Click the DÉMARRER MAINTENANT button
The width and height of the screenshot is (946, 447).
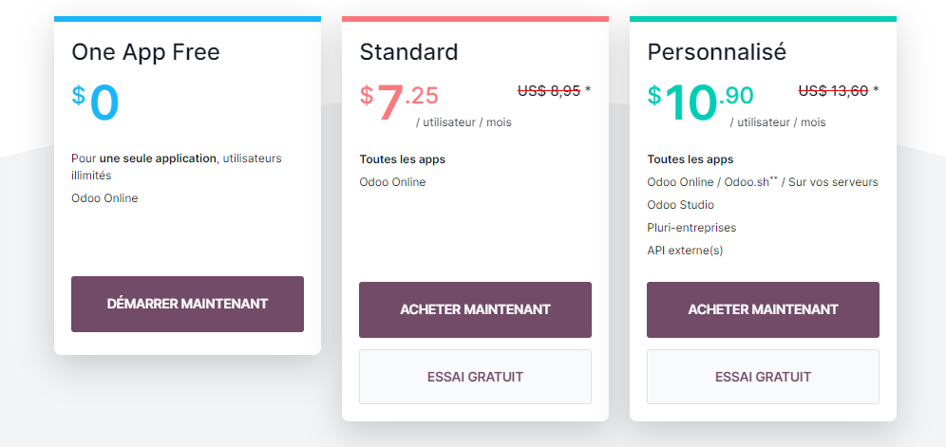coord(187,304)
